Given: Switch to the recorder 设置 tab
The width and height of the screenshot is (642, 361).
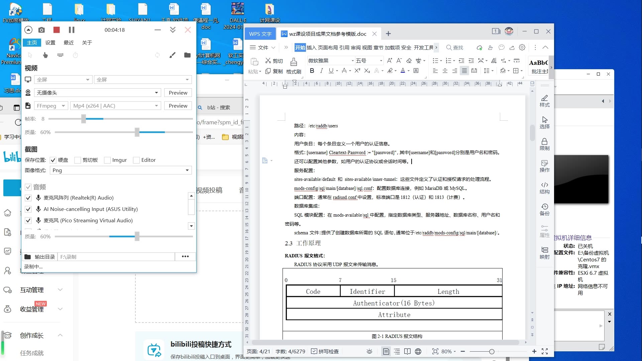Looking at the screenshot, I should [x=50, y=42].
